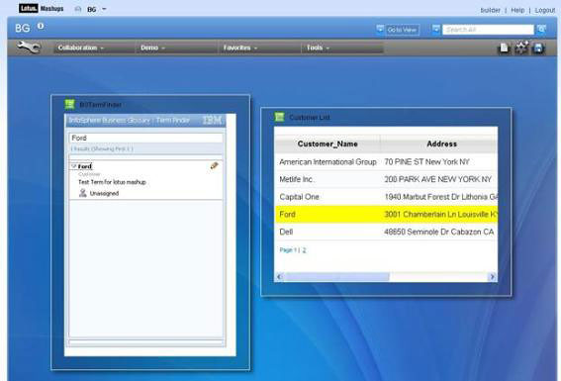Image resolution: width=561 pixels, height=381 pixels.
Task: Click the Term Finder search box containing Ford
Action: (x=145, y=138)
